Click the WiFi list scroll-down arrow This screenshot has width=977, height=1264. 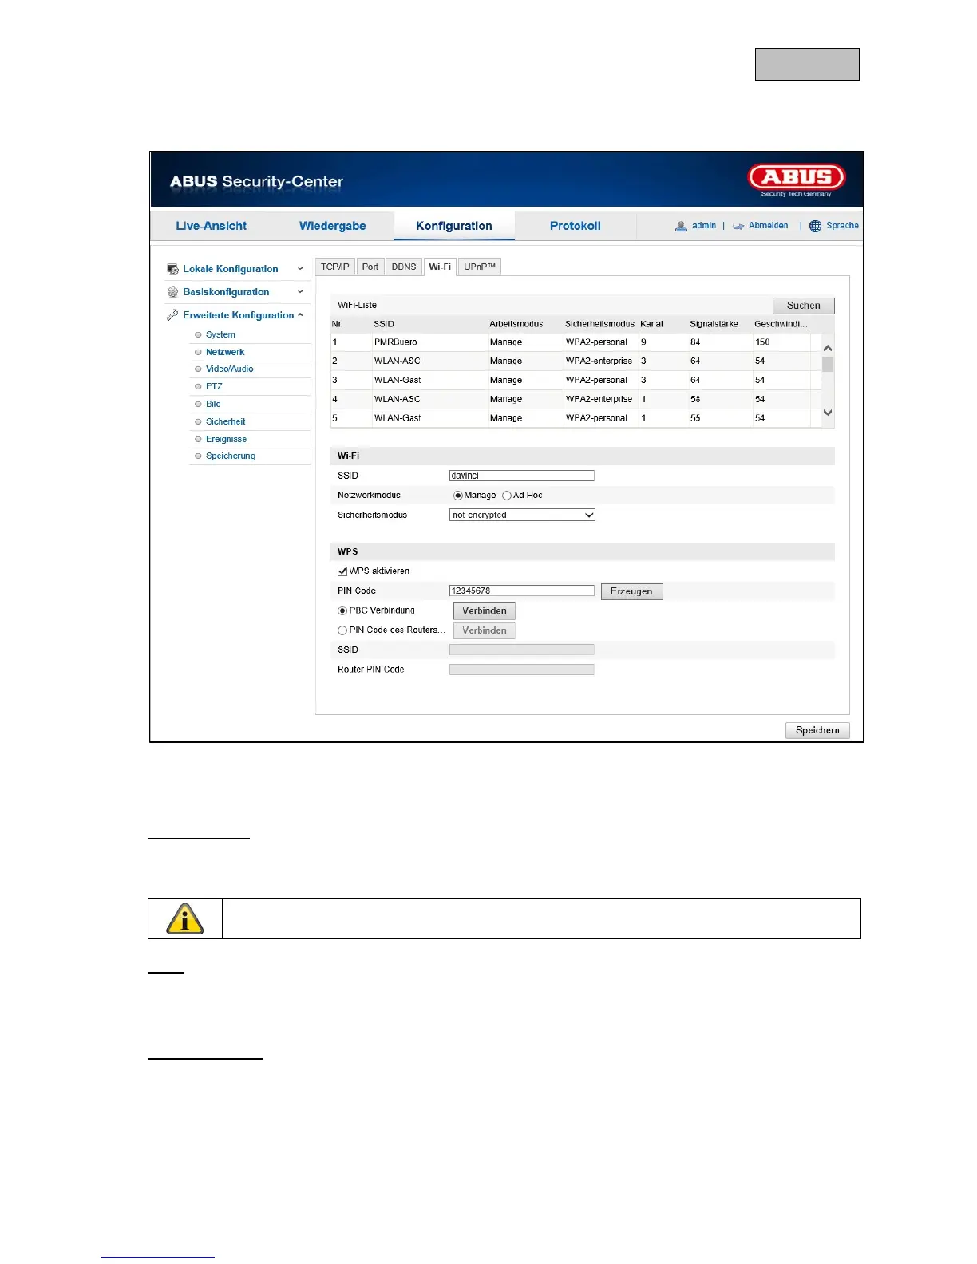pyautogui.click(x=828, y=413)
